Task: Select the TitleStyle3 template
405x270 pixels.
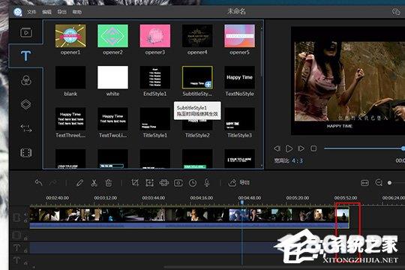Action: pos(240,119)
